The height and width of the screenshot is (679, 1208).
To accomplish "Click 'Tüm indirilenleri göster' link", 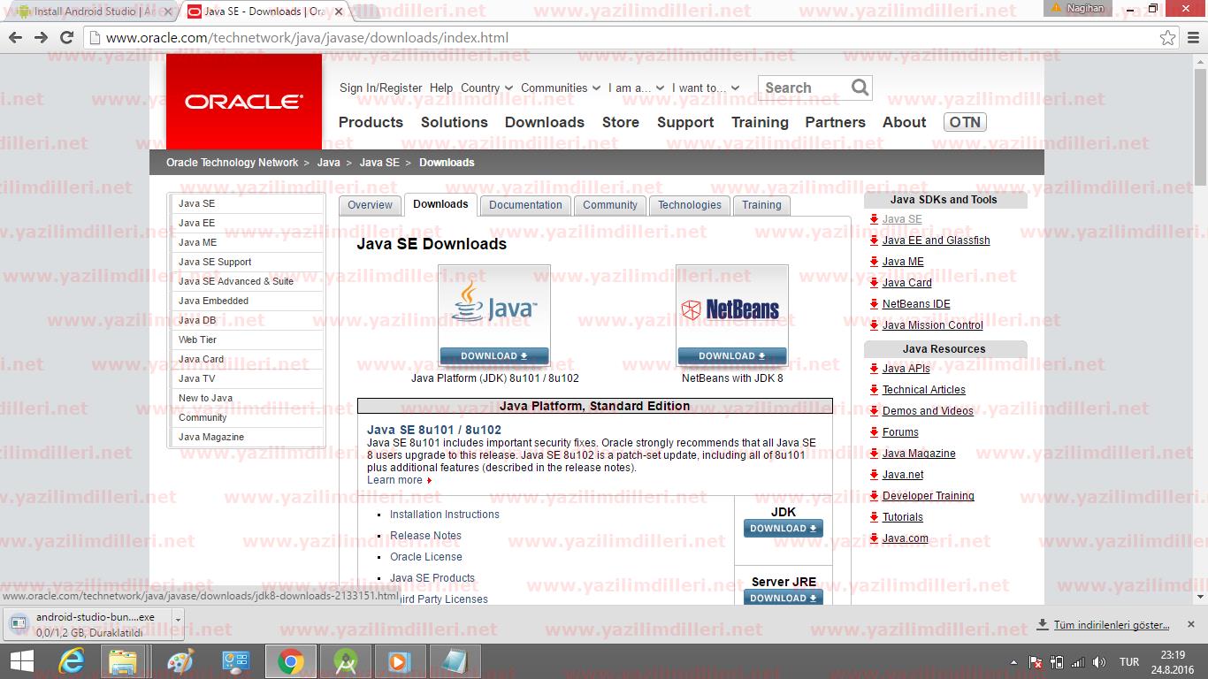I will point(1112,625).
